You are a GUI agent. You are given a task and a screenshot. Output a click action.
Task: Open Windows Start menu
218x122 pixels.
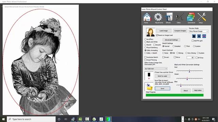(x=3, y=119)
